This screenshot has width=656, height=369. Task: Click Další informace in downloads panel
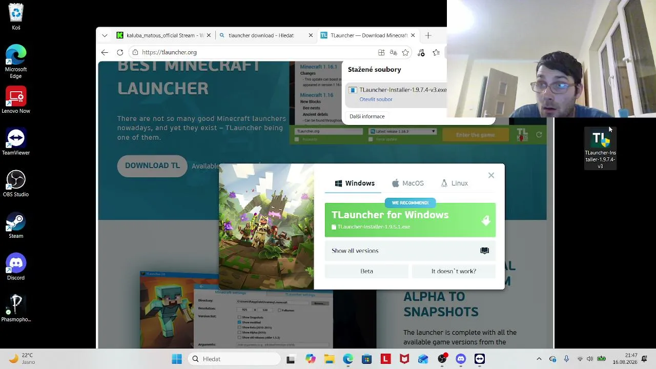tap(367, 116)
